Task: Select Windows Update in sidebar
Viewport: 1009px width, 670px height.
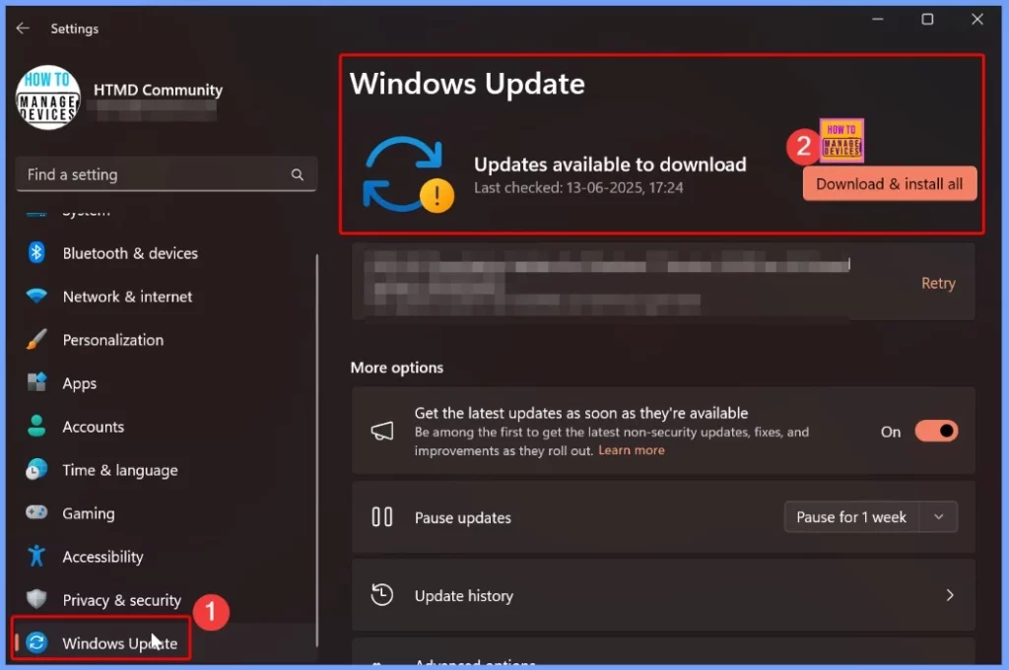Action: point(119,643)
